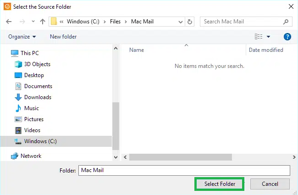Click the search magnifier icon

pos(286,22)
